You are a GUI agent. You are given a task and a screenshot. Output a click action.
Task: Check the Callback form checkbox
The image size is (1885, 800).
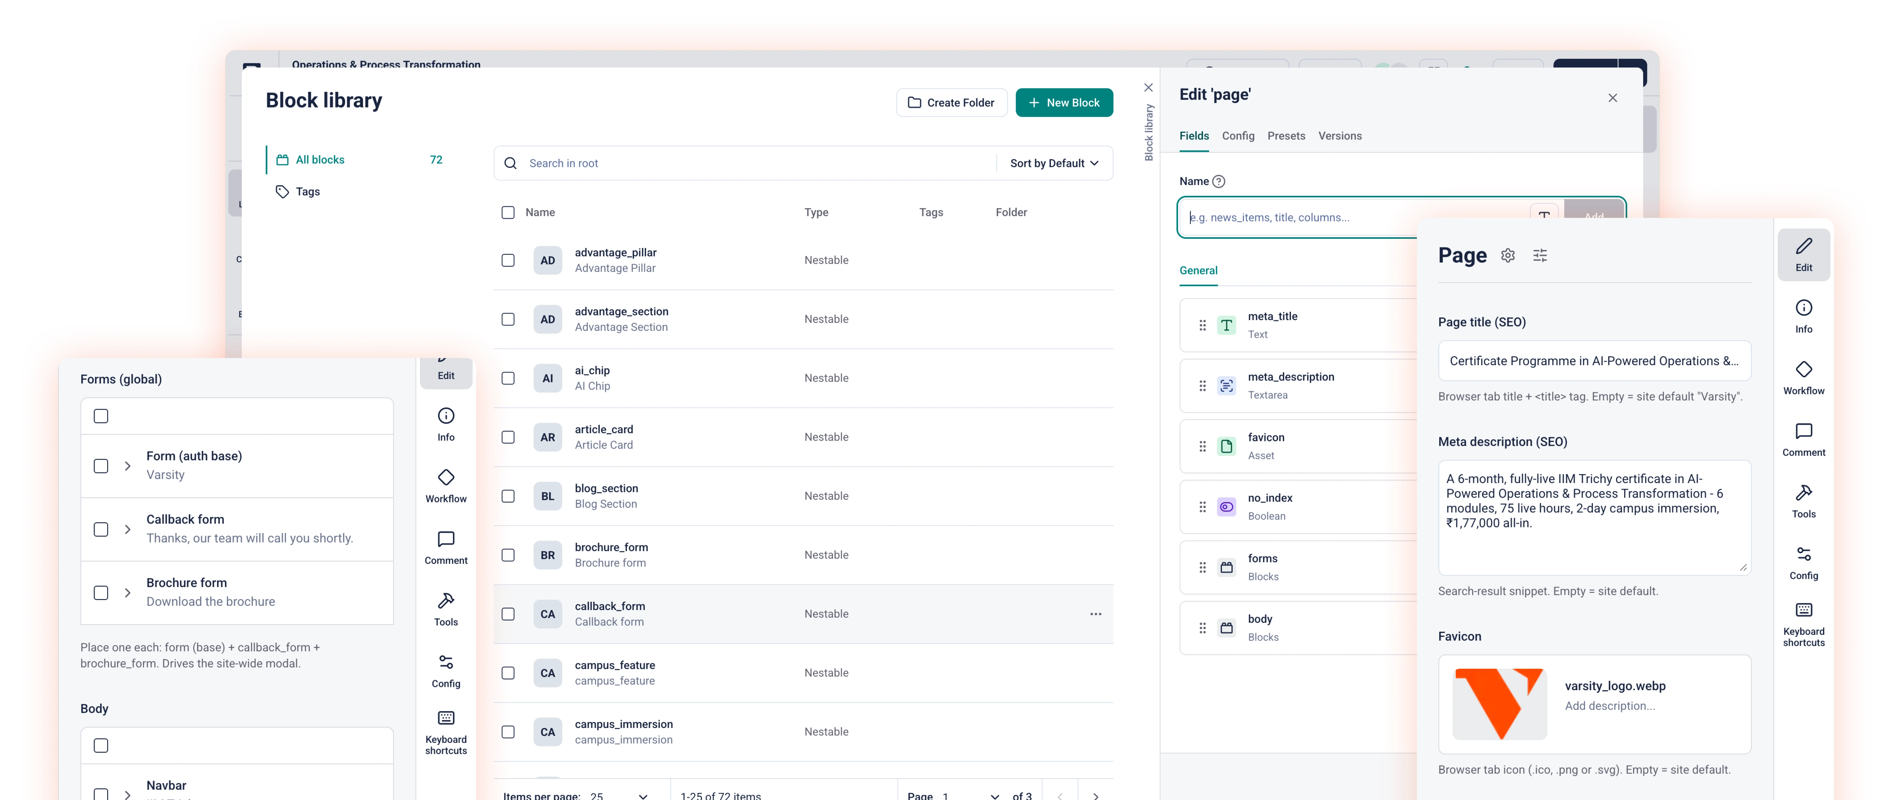(x=101, y=529)
